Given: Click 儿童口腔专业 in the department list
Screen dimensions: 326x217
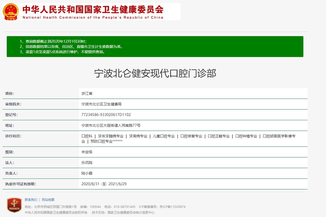Looking at the screenshot, I should [164, 136].
